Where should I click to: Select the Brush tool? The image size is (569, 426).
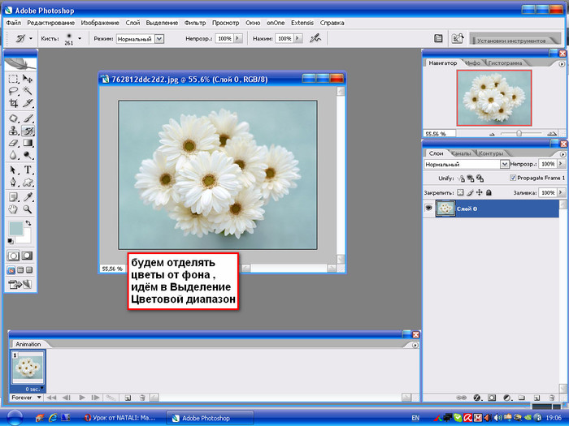click(x=28, y=118)
